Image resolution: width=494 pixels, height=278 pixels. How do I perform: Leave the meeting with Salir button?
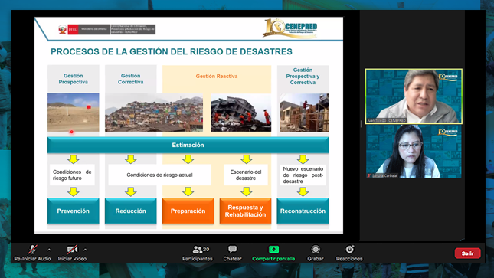pos(467,253)
